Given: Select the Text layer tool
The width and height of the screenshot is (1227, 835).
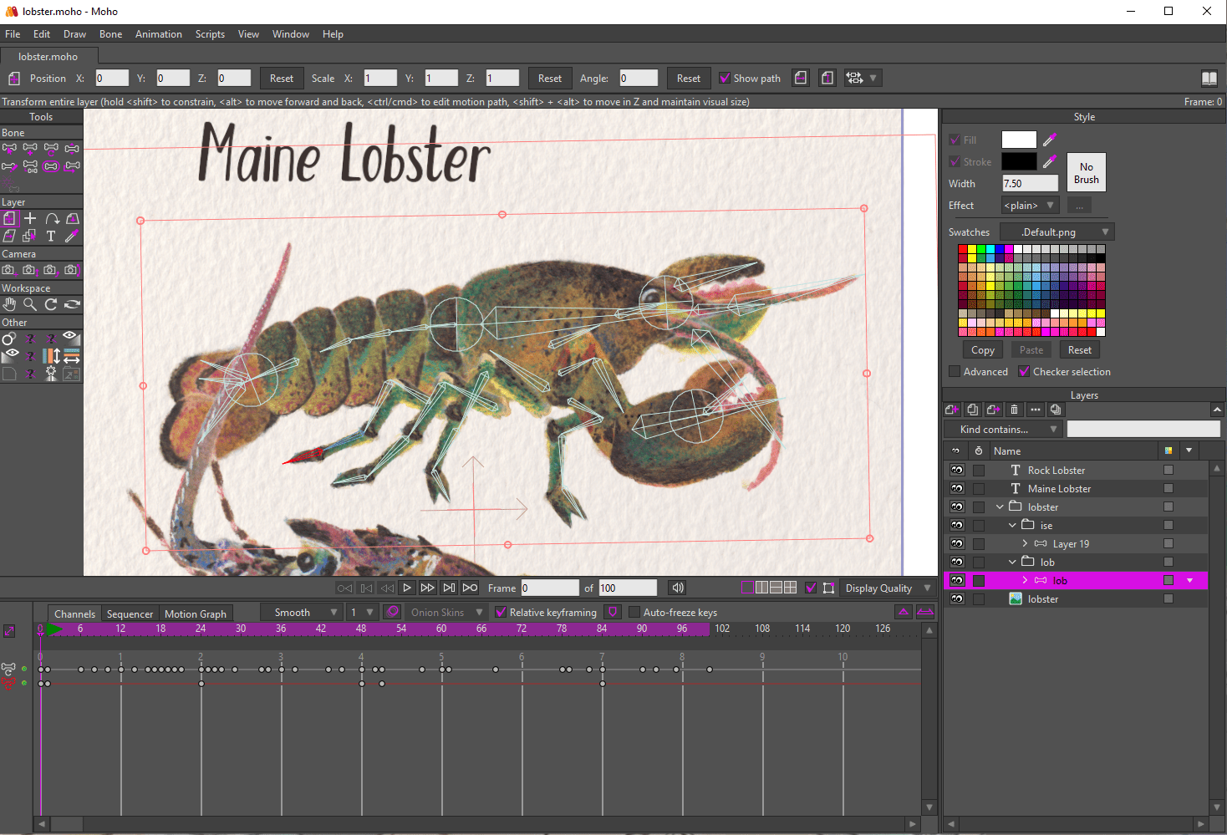Looking at the screenshot, I should (51, 236).
